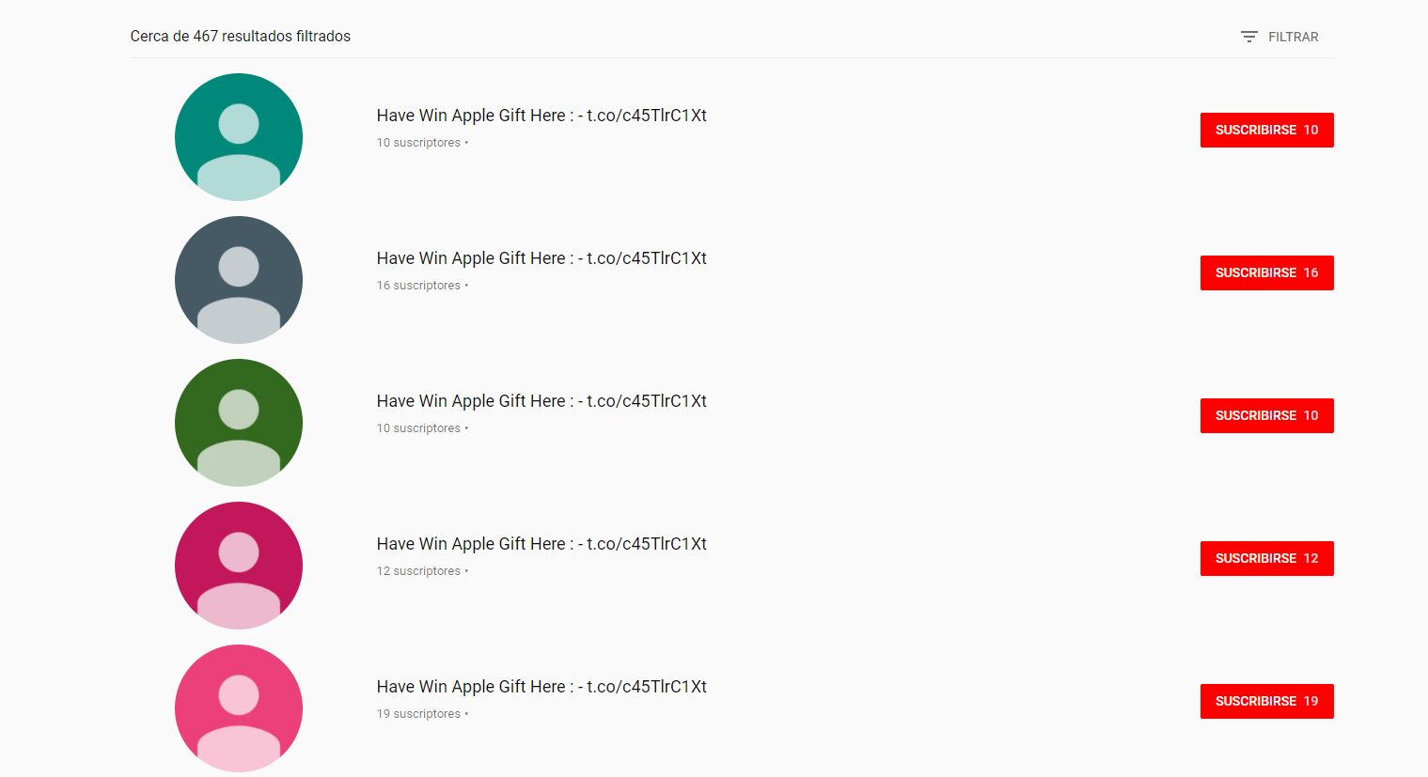Open the slate gray avatar channel
The image size is (1428, 777).
[239, 280]
